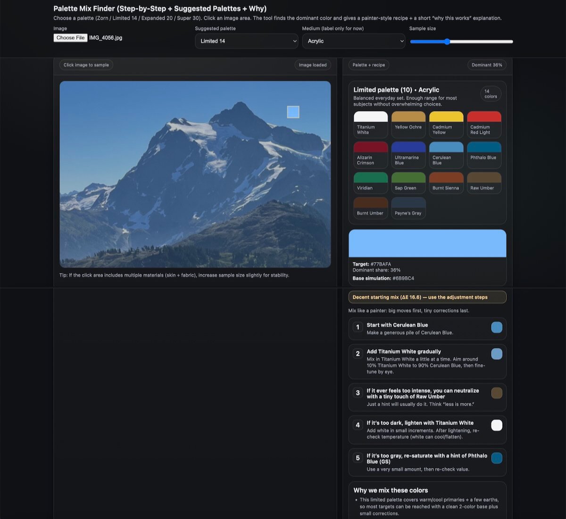This screenshot has width=566, height=519.
Task: Choose the Cadmium Red Light swatch
Action: [x=484, y=124]
